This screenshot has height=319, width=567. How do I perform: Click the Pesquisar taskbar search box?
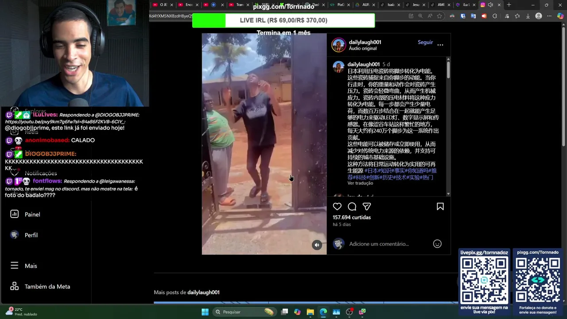[244, 312]
